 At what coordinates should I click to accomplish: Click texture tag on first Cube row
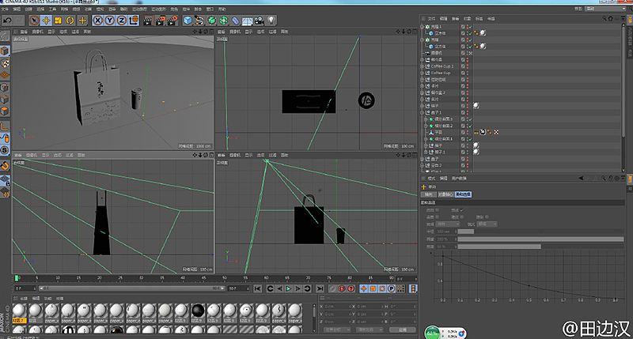coord(483,33)
